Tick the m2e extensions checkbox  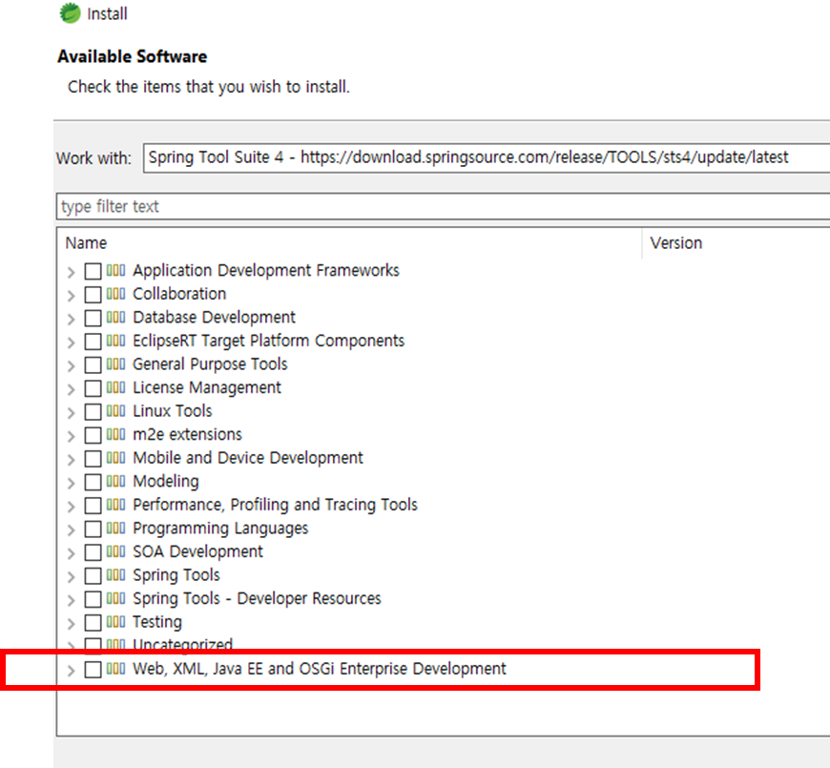point(93,434)
